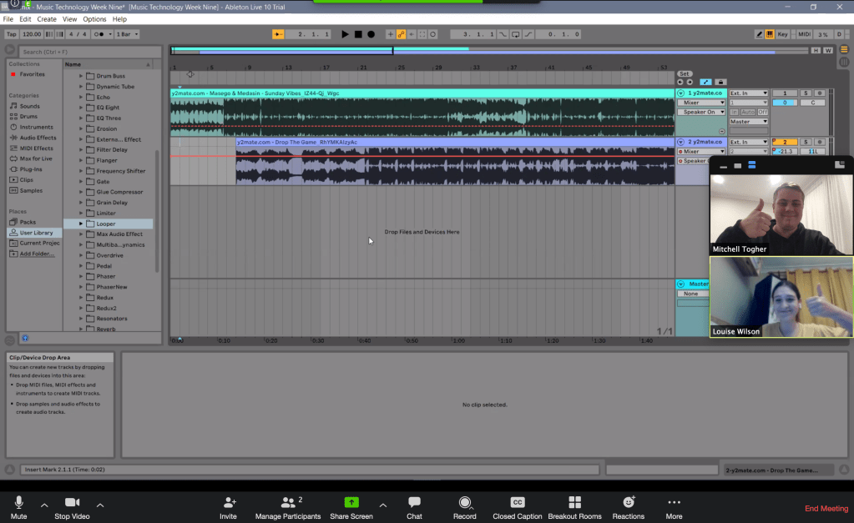This screenshot has width=854, height=523.
Task: Click End Meeting in Zoom
Action: point(826,508)
